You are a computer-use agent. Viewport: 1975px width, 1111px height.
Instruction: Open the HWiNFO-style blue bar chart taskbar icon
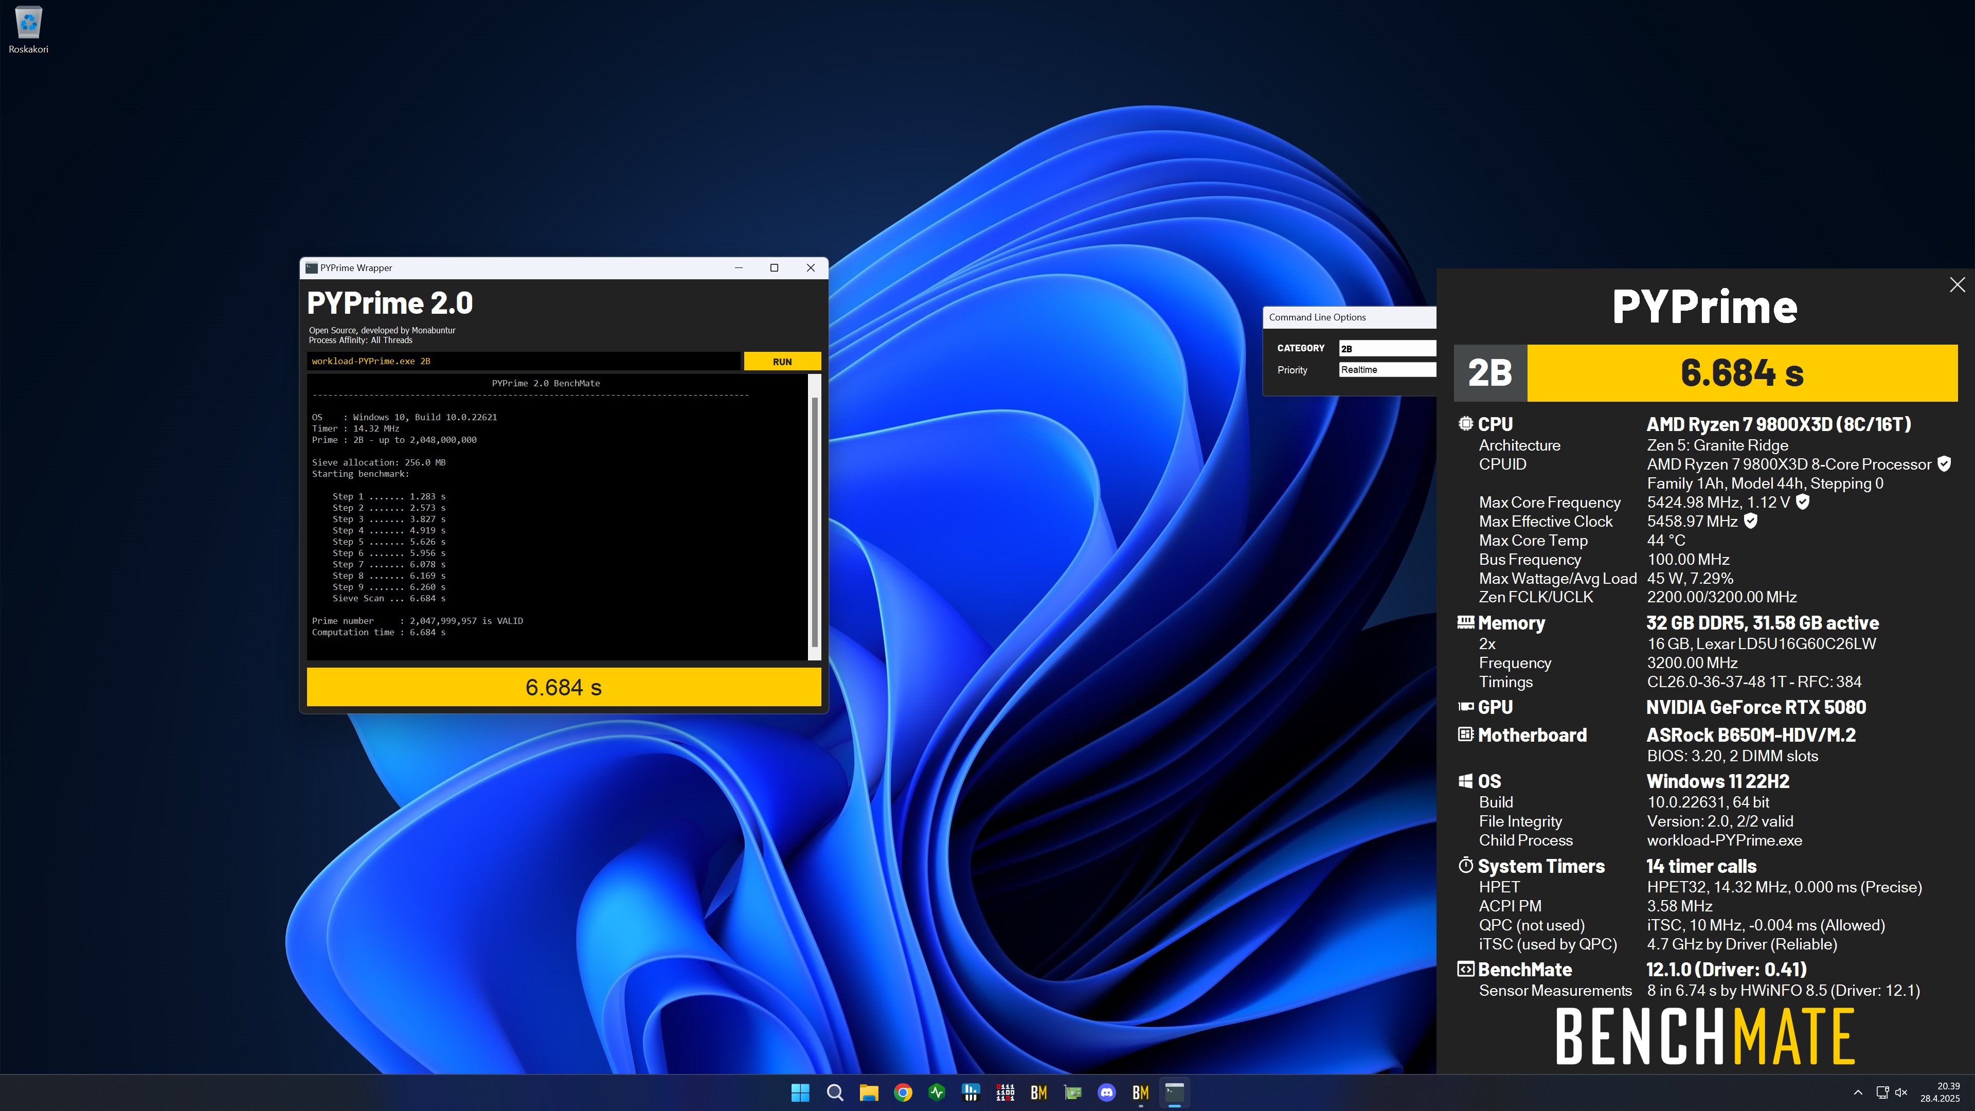(x=971, y=1092)
